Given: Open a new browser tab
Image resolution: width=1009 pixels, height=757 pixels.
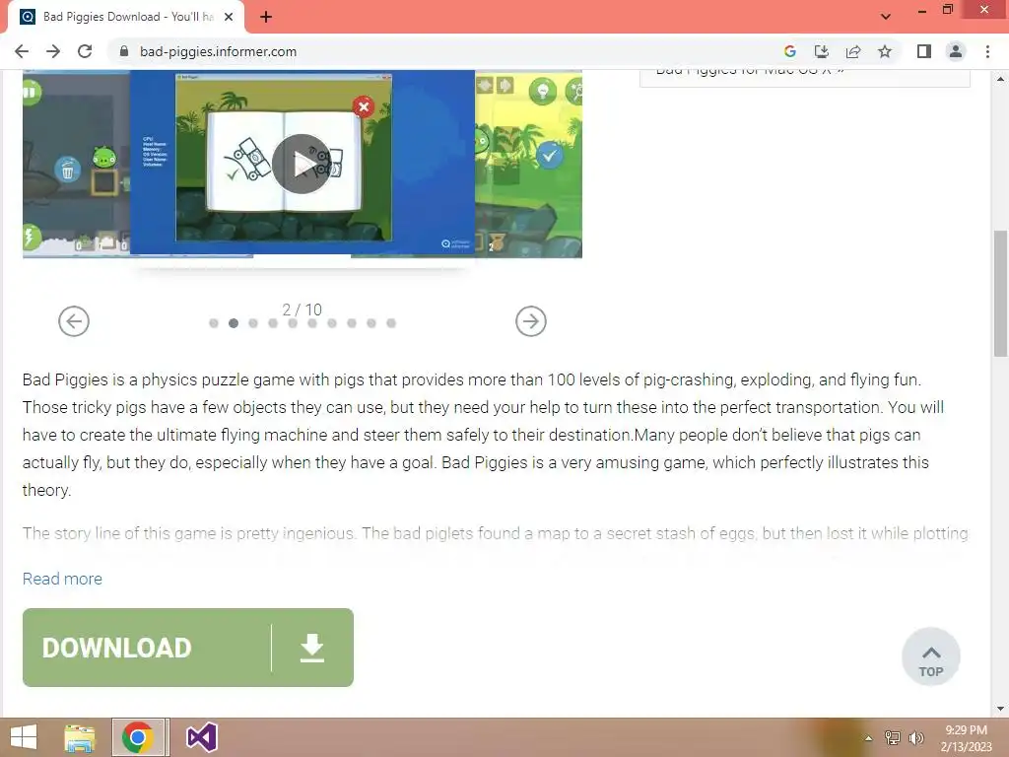Looking at the screenshot, I should coord(266,17).
